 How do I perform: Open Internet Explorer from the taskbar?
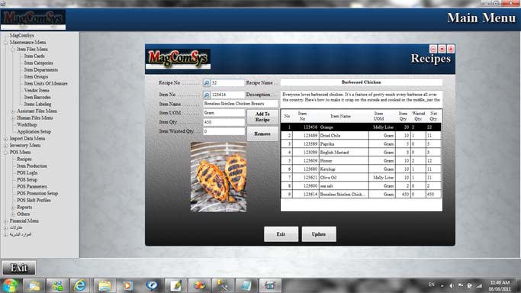[80, 285]
